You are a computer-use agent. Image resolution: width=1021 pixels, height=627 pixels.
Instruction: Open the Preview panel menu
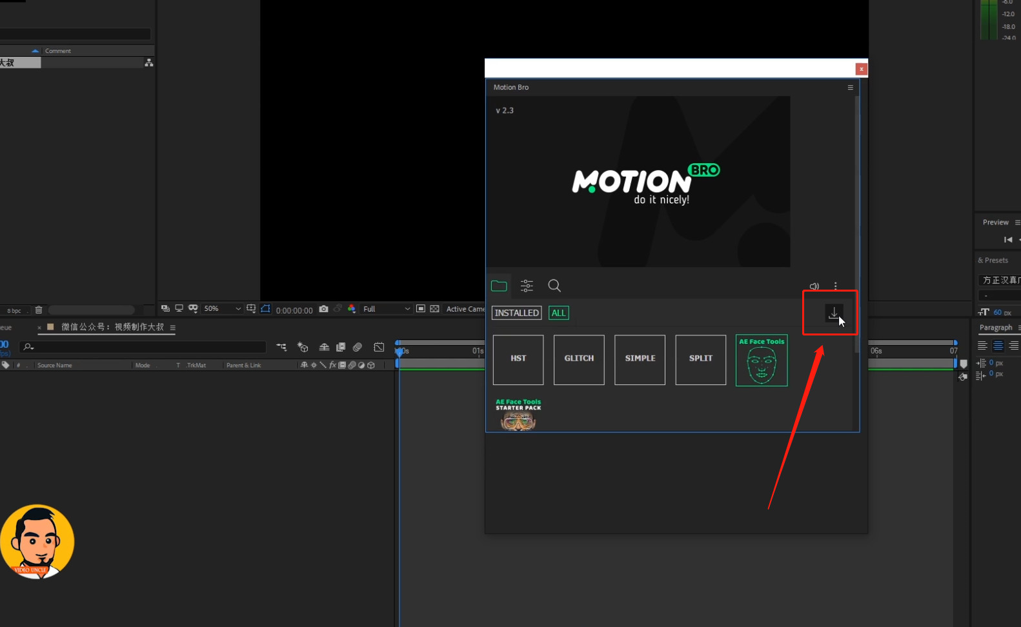(x=1017, y=223)
